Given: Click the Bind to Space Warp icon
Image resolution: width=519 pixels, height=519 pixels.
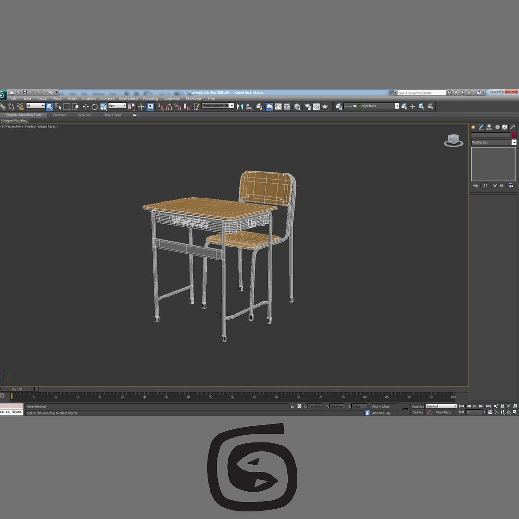Looking at the screenshot, I should point(20,107).
